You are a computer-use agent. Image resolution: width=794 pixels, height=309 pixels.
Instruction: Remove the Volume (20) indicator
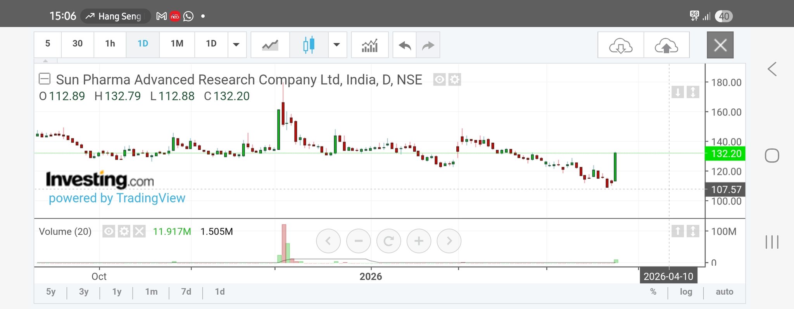click(x=139, y=231)
